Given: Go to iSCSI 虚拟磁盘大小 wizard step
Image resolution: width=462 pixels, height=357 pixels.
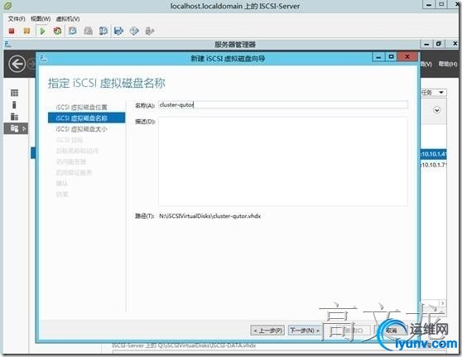Looking at the screenshot, I should coord(81,129).
